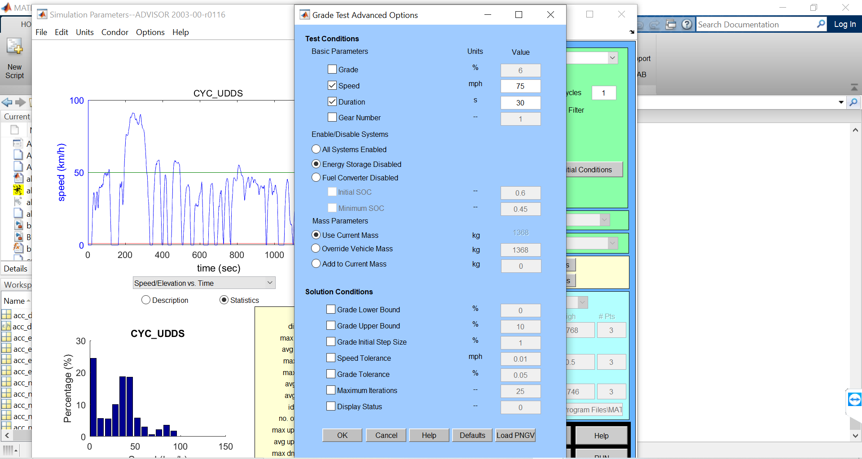Click the Load PNGV button
The height and width of the screenshot is (459, 862).
coord(515,435)
